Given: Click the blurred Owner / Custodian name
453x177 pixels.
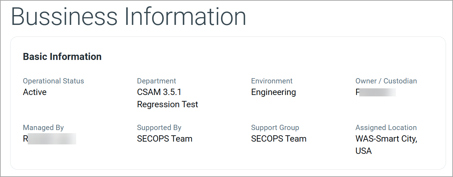Looking at the screenshot, I should coord(375,93).
